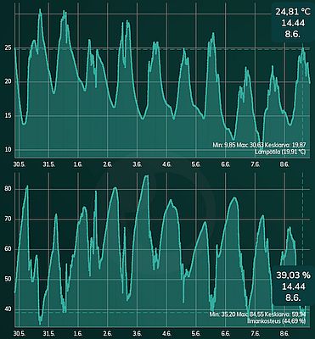Image resolution: width=315 pixels, height=339 pixels.
Task: Click the Ilmankosteus (44,69 %) legend label
Action: (x=277, y=321)
